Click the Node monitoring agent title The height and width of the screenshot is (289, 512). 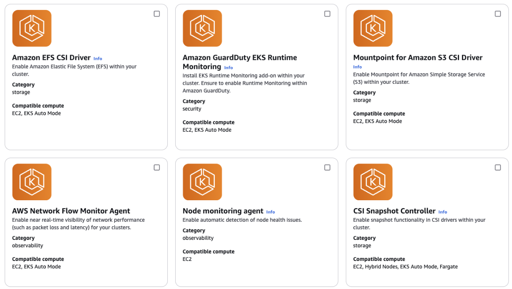(x=223, y=211)
